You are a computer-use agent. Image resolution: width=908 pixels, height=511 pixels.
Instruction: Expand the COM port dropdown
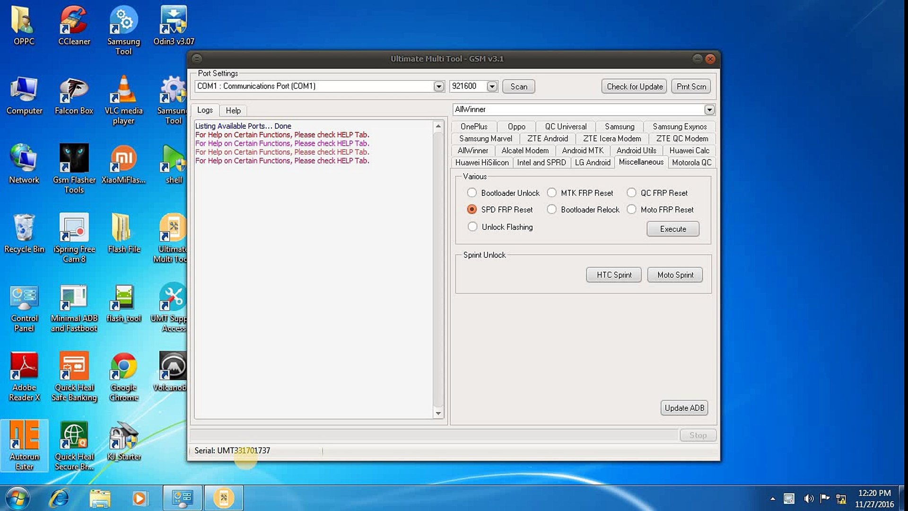[x=438, y=86]
